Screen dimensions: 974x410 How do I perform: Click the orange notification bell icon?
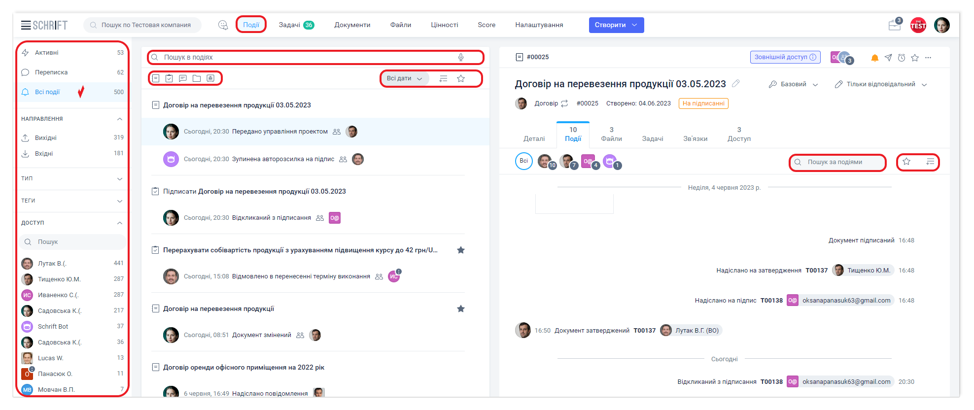(874, 58)
